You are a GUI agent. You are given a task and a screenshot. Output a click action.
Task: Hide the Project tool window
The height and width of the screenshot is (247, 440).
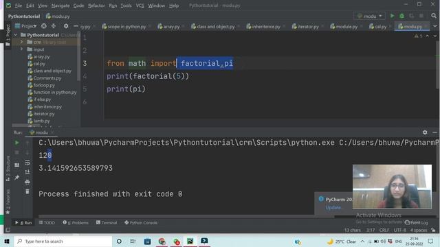76,26
